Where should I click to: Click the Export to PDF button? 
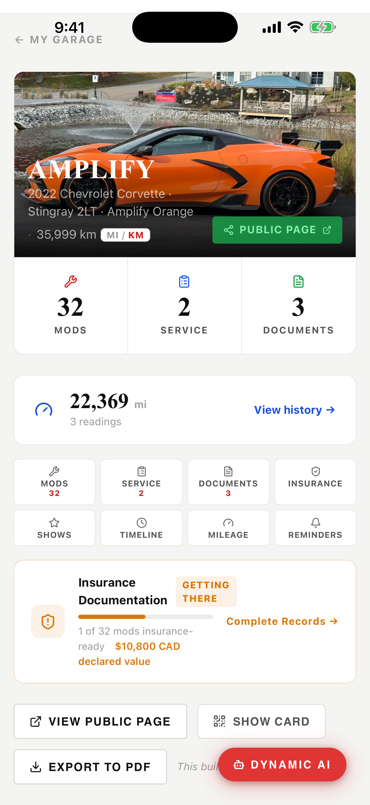pyautogui.click(x=90, y=767)
